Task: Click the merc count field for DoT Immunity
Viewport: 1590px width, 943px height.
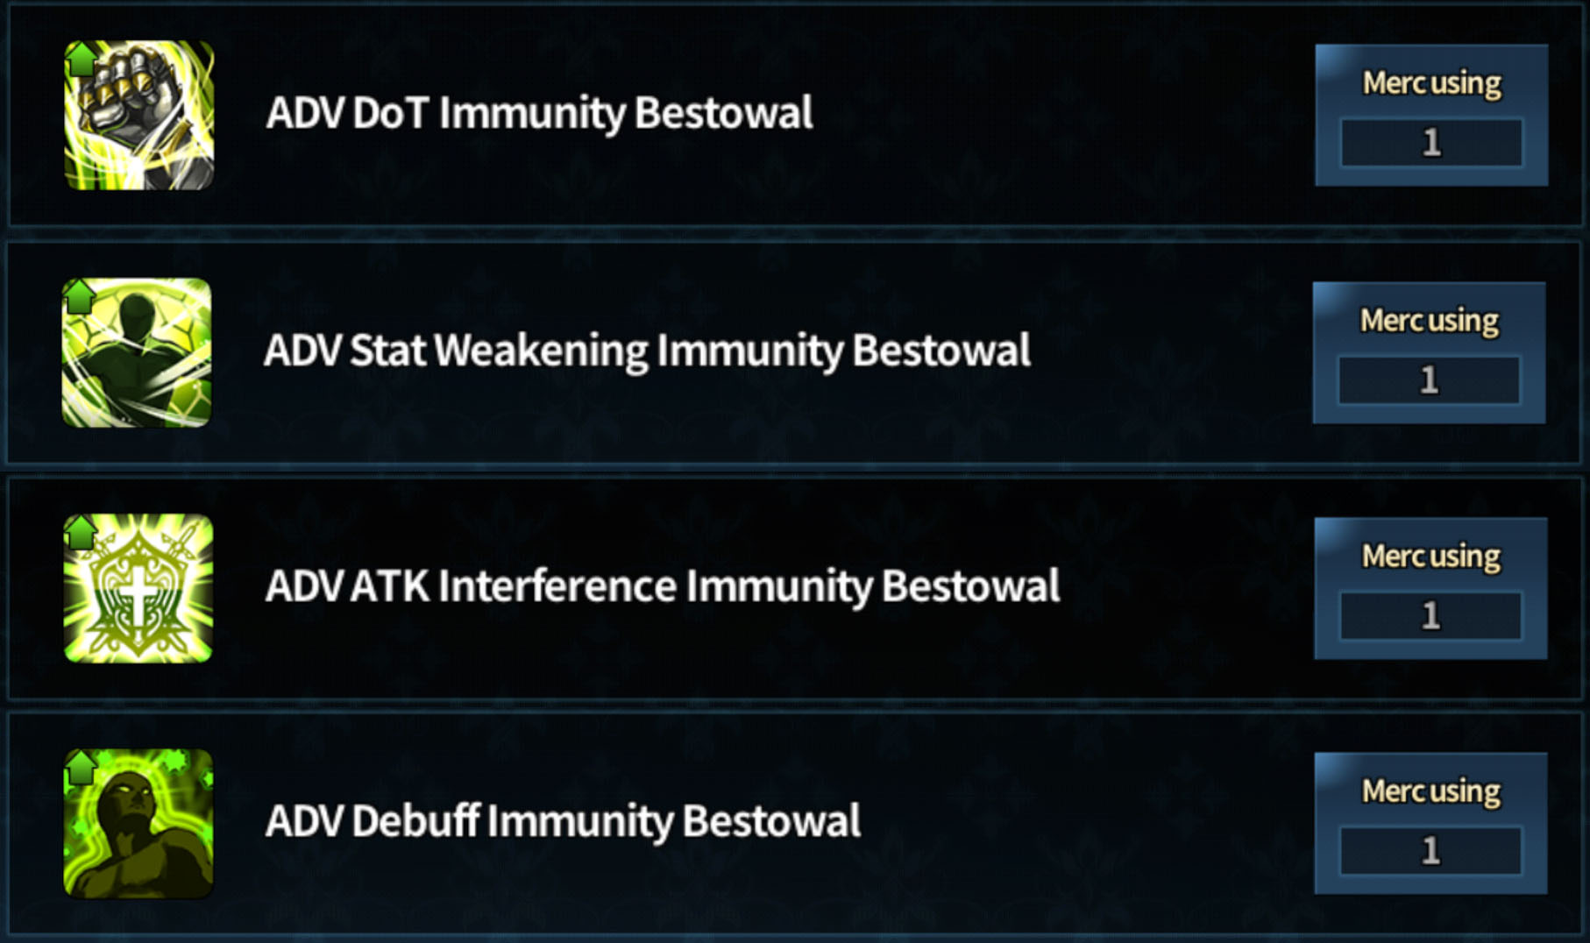Action: coord(1431,142)
